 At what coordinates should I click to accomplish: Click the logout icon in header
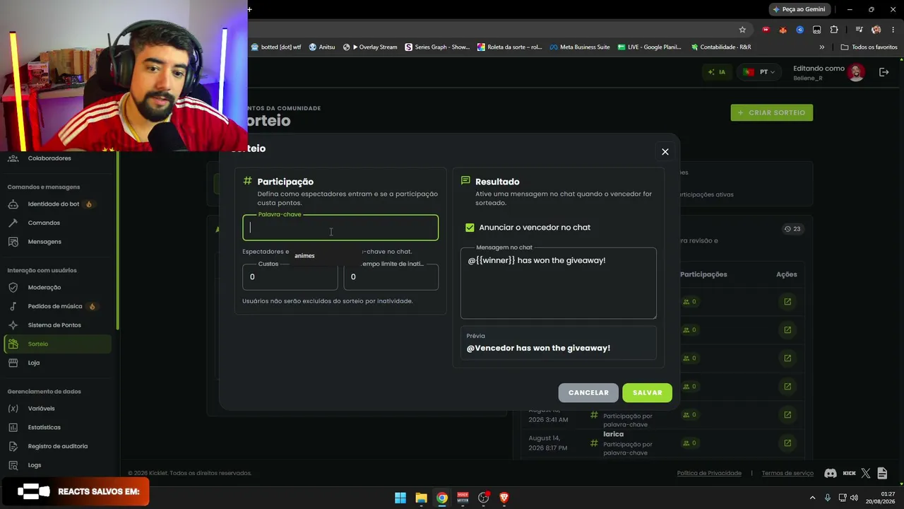coord(884,72)
